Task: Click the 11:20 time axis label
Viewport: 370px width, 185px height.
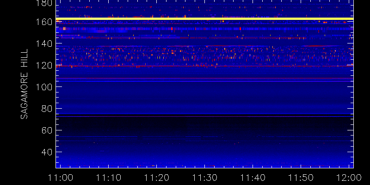Action: 157,178
